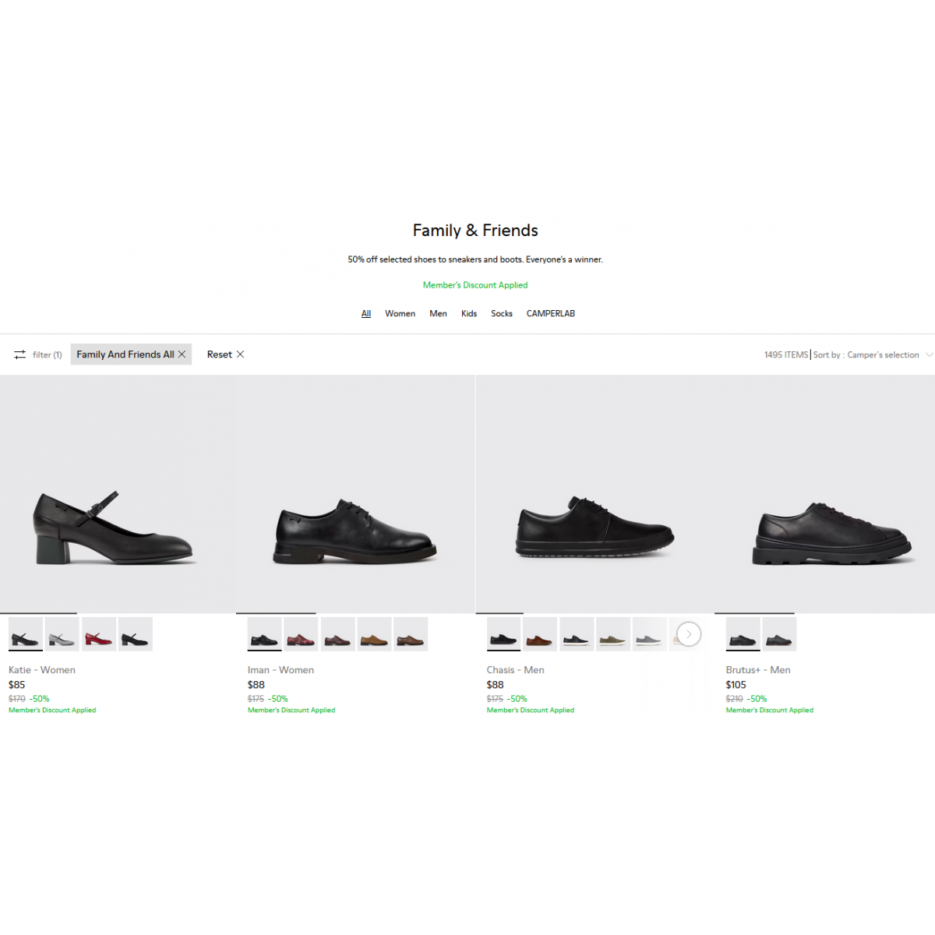Remove the Family And Friends All filter
The image size is (935, 935).
pyautogui.click(x=182, y=355)
